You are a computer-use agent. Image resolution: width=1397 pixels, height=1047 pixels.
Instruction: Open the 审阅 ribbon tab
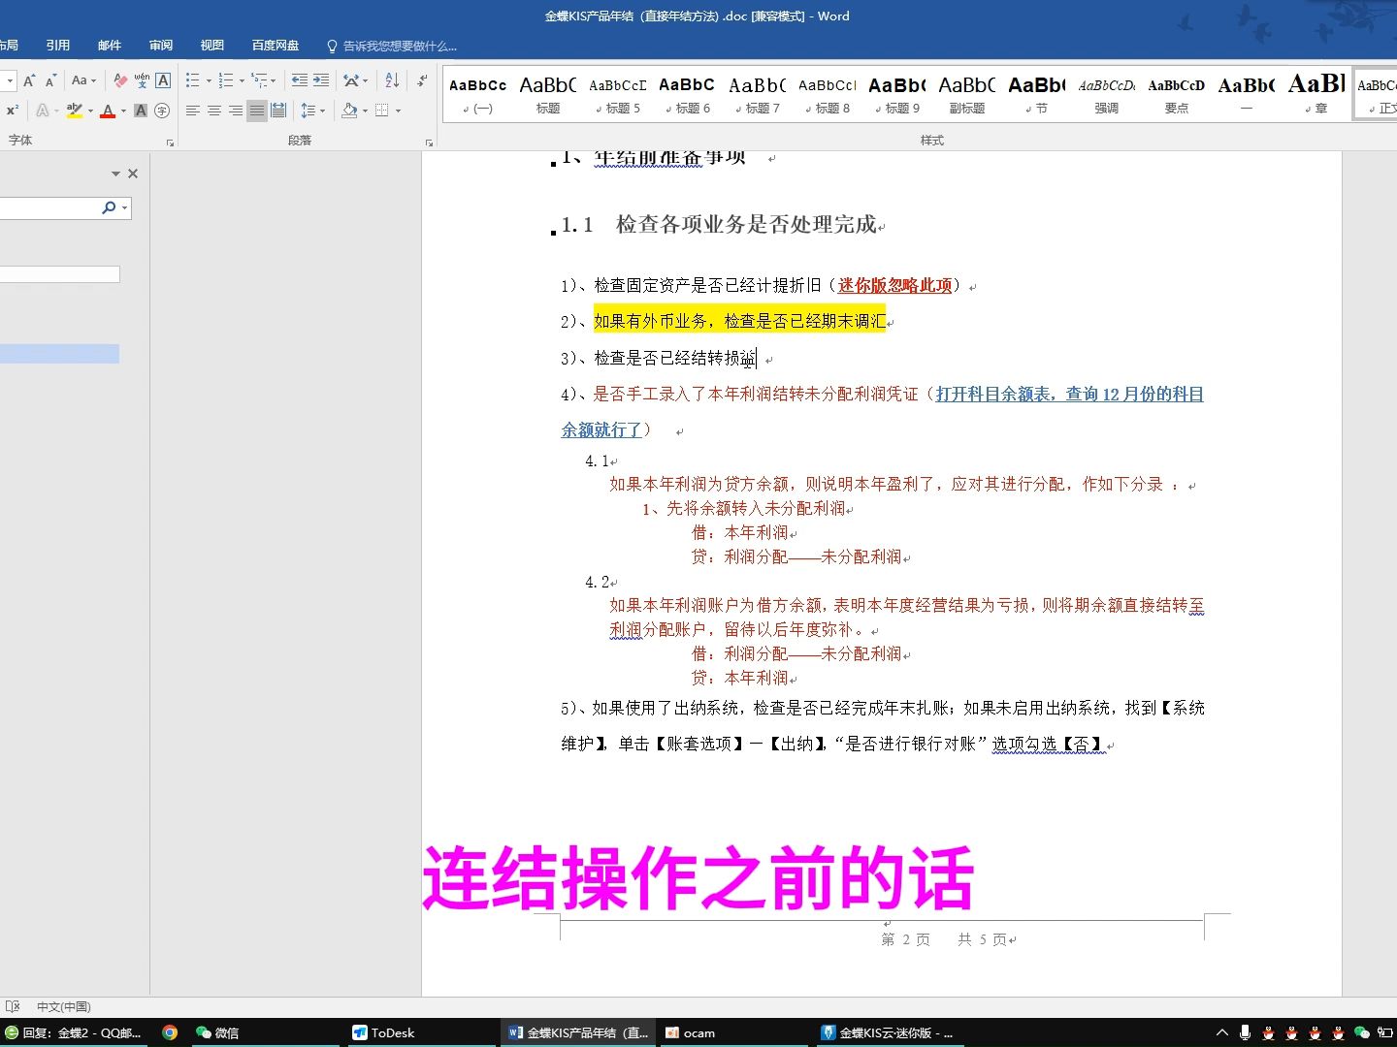[161, 46]
